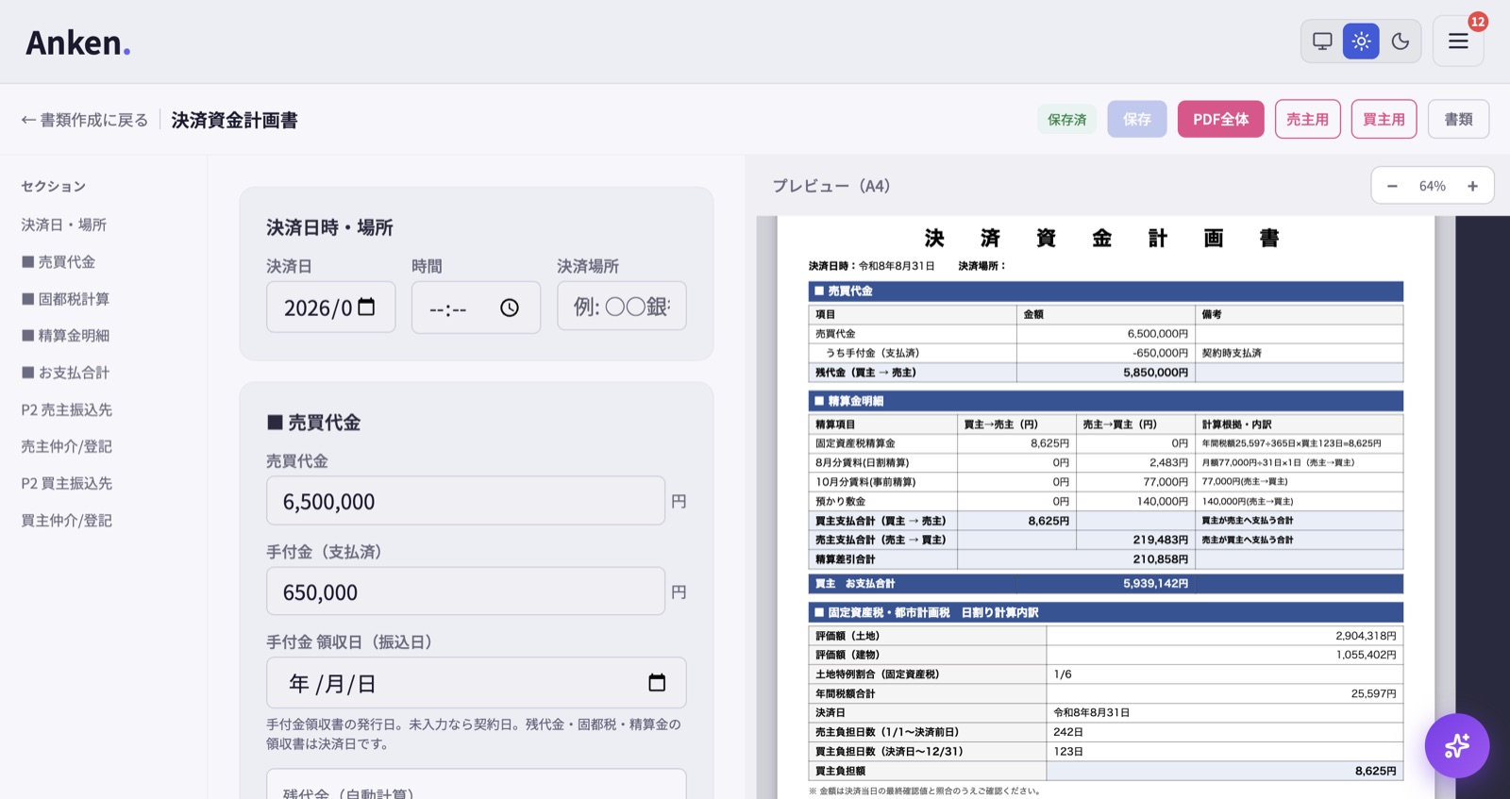Click the 手付金(支払済) amount field
The height and width of the screenshot is (799, 1510).
click(465, 591)
